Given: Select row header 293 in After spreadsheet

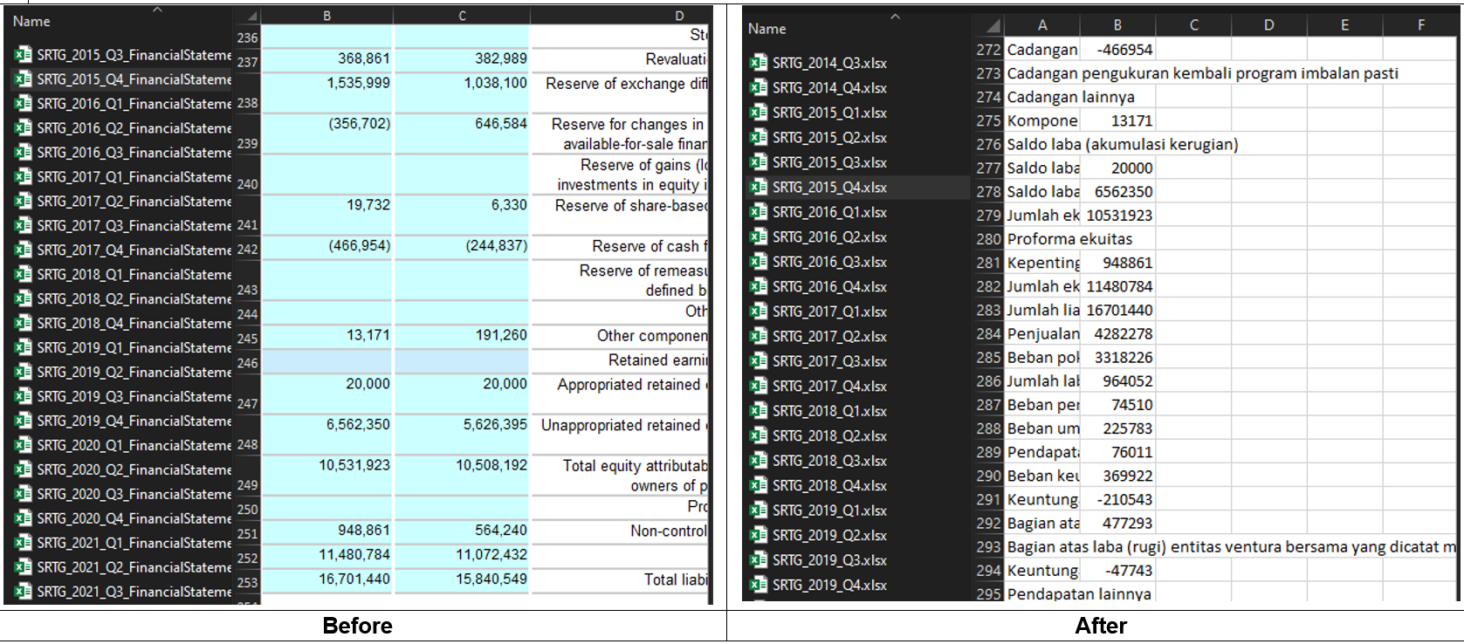Looking at the screenshot, I should pyautogui.click(x=988, y=547).
